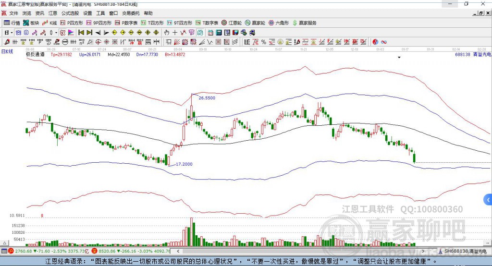492x266 pixels.
Task: Click the Tp=29.1182 value label
Action: coord(61,54)
